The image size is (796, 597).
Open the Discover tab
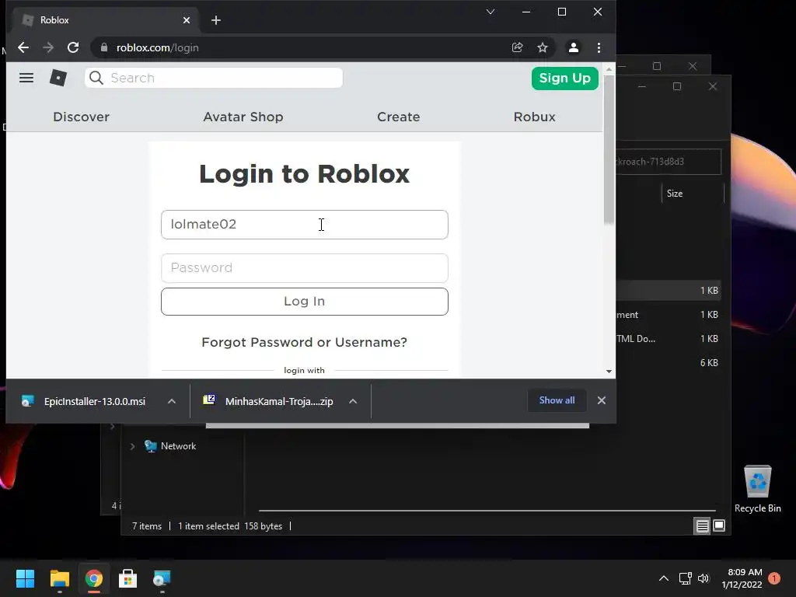click(x=81, y=117)
